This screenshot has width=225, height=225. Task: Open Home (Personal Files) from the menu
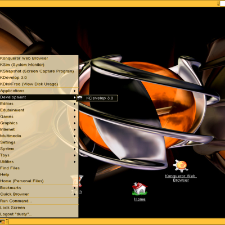click(39, 181)
